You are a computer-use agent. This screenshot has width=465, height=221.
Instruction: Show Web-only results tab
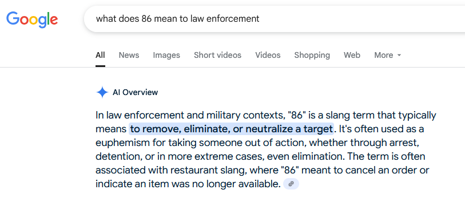(352, 55)
